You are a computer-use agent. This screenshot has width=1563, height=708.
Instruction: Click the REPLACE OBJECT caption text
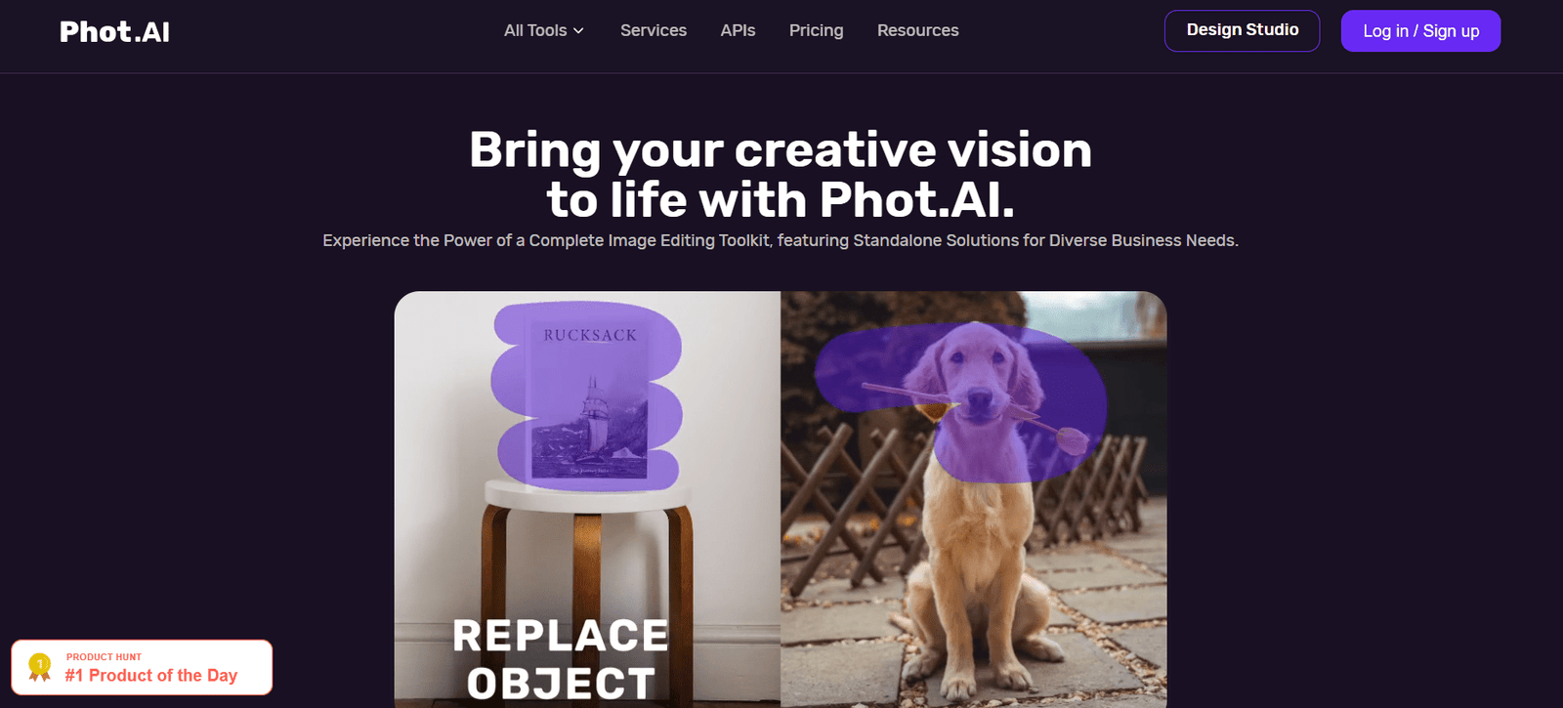click(x=561, y=659)
